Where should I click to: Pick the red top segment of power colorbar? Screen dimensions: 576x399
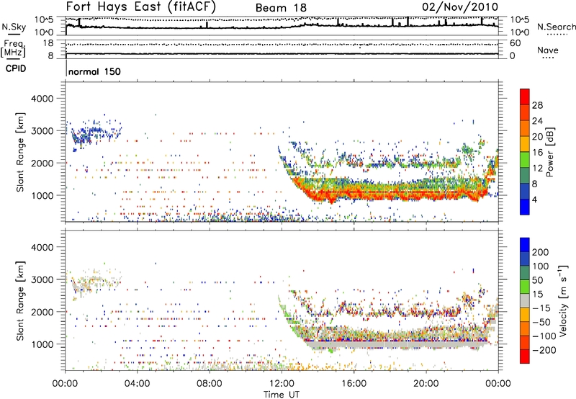click(x=525, y=97)
